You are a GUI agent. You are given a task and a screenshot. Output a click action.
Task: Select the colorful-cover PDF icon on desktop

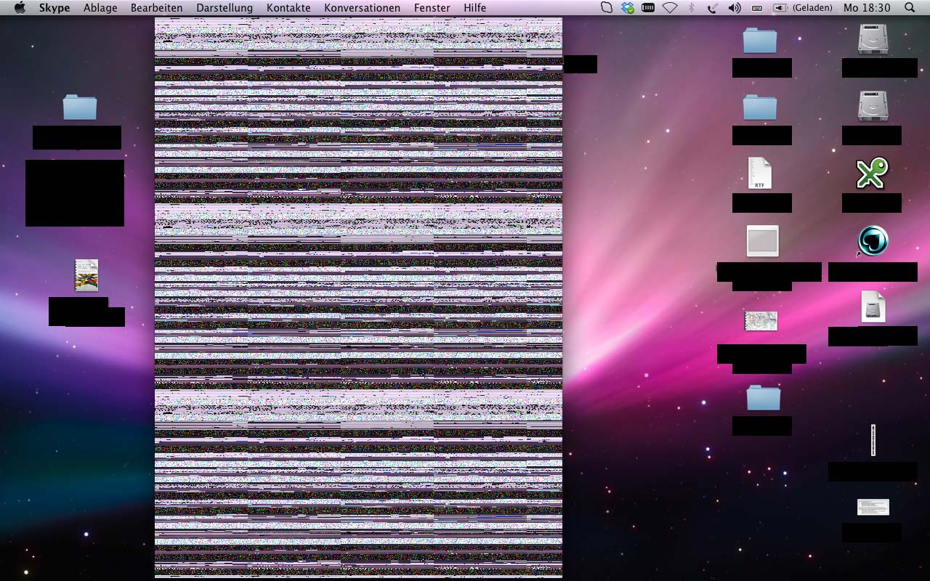[x=86, y=275]
